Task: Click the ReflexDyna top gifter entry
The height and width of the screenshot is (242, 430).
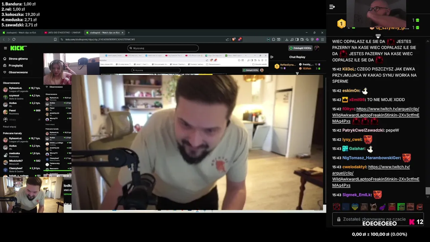Action: point(285,66)
